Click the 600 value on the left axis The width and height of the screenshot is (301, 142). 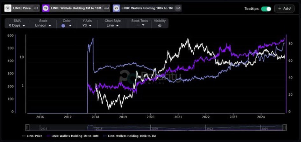click(x=11, y=35)
